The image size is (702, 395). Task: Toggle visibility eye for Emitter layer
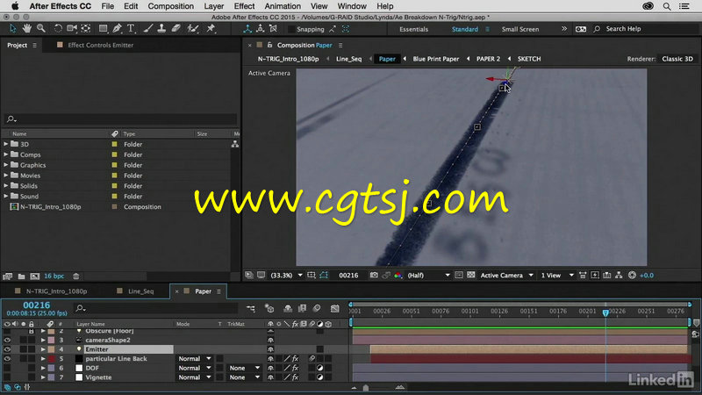pos(7,348)
